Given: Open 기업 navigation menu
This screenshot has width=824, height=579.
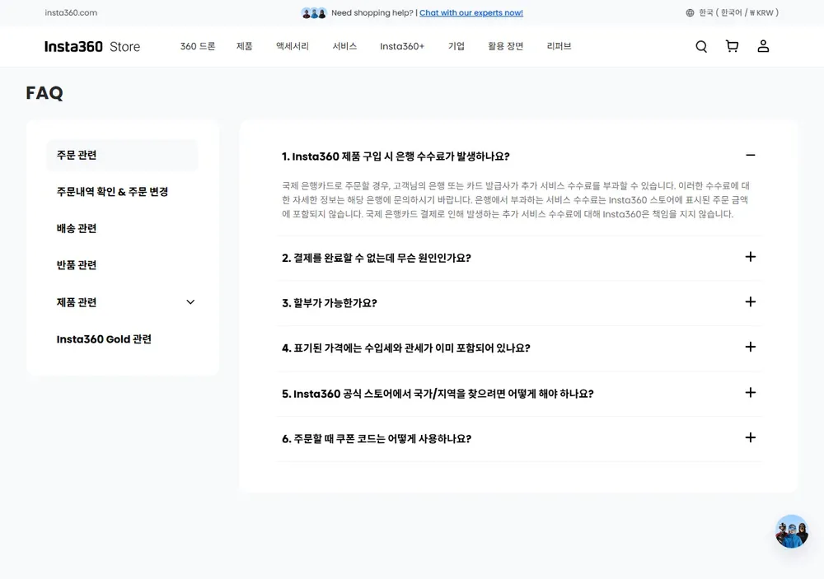Looking at the screenshot, I should [456, 46].
